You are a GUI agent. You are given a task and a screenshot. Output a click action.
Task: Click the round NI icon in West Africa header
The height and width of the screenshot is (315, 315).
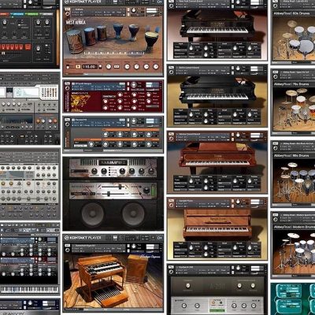pyautogui.click(x=68, y=13)
